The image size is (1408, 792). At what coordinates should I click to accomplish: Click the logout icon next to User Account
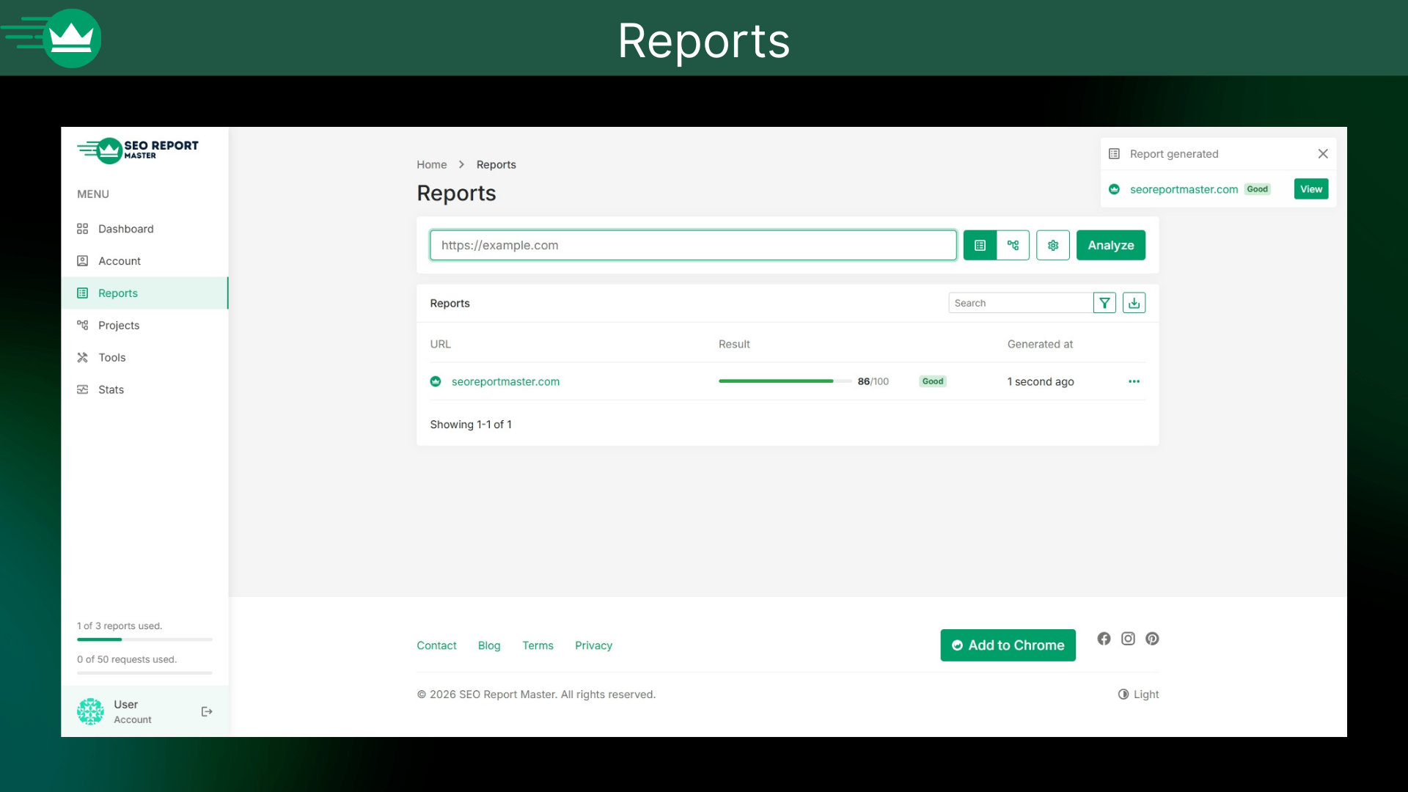coord(206,711)
